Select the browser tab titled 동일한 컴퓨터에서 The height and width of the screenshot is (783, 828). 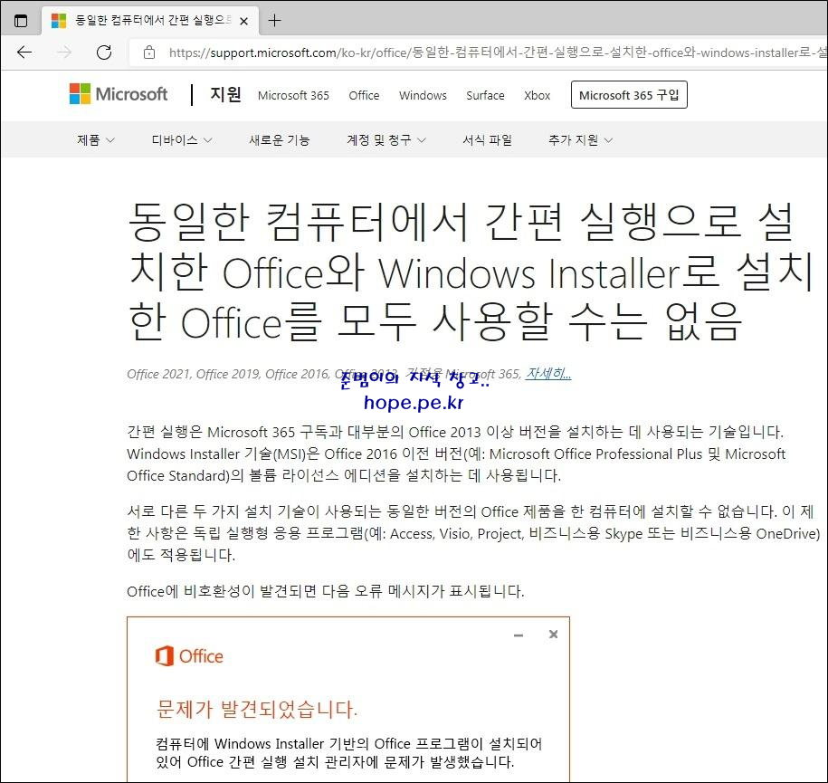[150, 21]
